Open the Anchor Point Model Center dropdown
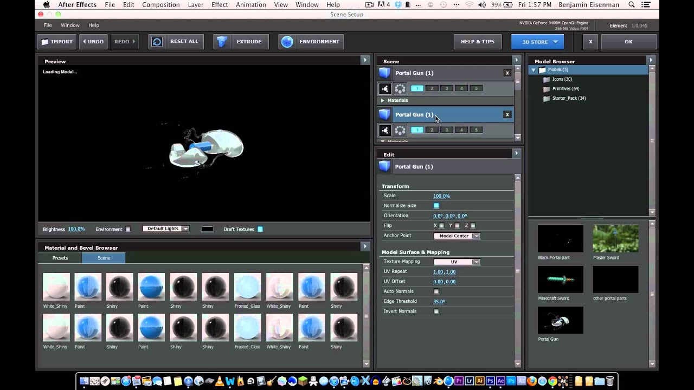 (x=457, y=236)
